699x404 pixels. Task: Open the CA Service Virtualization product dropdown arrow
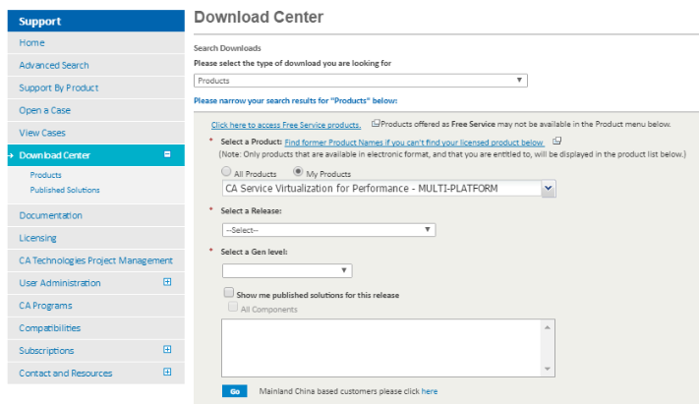[549, 189]
